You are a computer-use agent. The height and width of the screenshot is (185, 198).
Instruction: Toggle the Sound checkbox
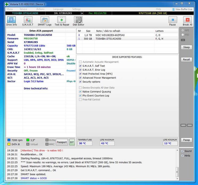point(182,151)
